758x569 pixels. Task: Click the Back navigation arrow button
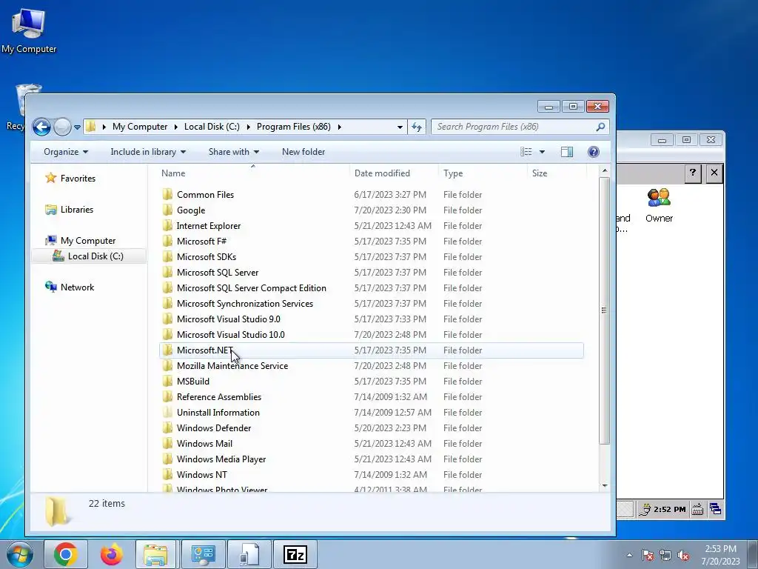pyautogui.click(x=41, y=127)
